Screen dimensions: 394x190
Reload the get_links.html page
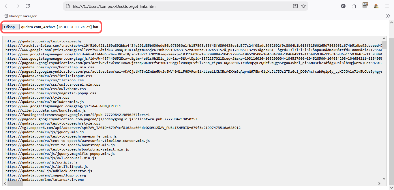27,6
